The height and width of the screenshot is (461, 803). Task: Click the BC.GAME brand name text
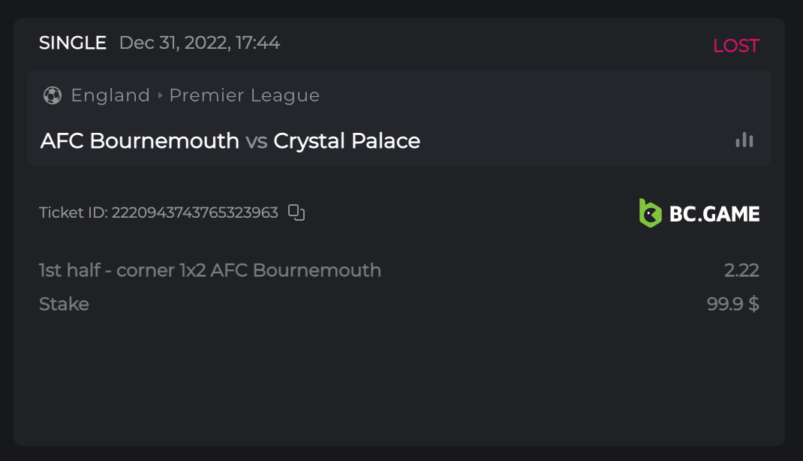click(x=714, y=214)
